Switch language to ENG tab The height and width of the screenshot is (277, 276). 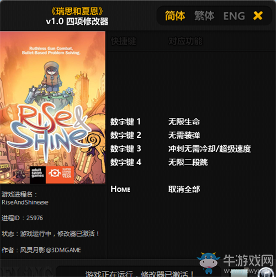pyautogui.click(x=234, y=16)
